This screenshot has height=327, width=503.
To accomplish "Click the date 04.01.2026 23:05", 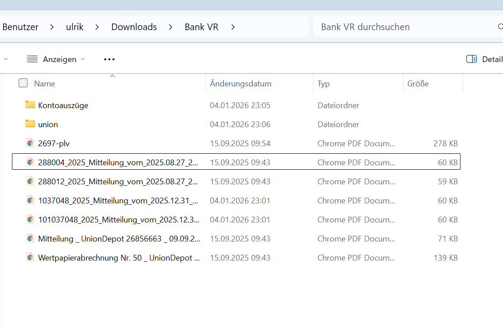I will pos(240,105).
